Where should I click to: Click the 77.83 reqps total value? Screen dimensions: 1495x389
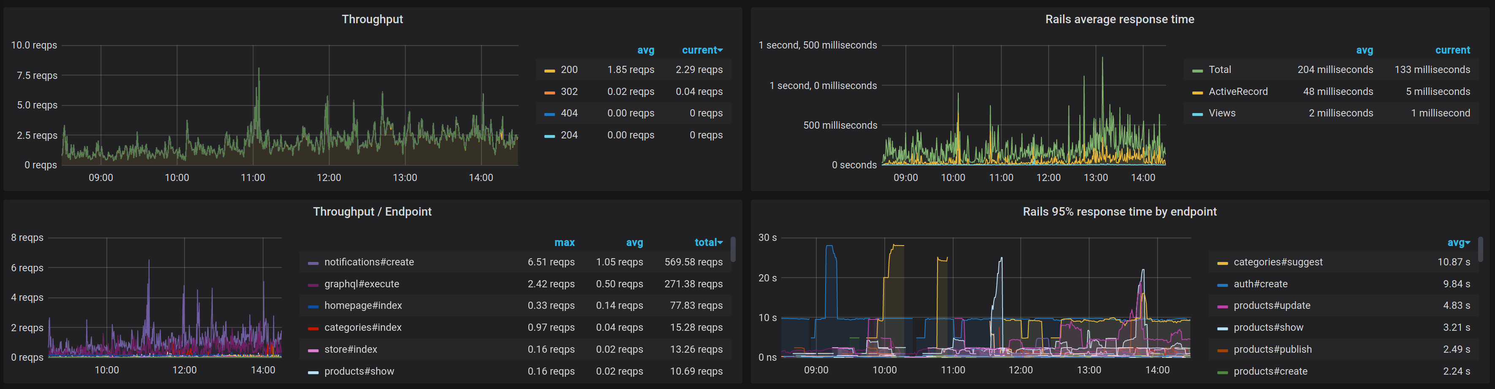696,305
